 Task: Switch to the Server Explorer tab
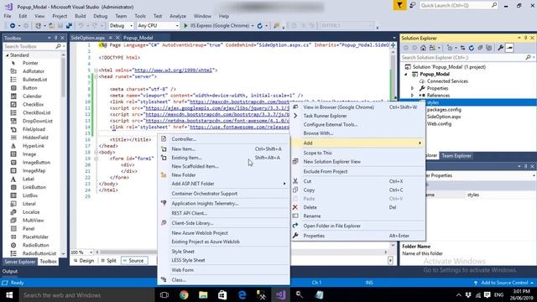click(x=20, y=262)
